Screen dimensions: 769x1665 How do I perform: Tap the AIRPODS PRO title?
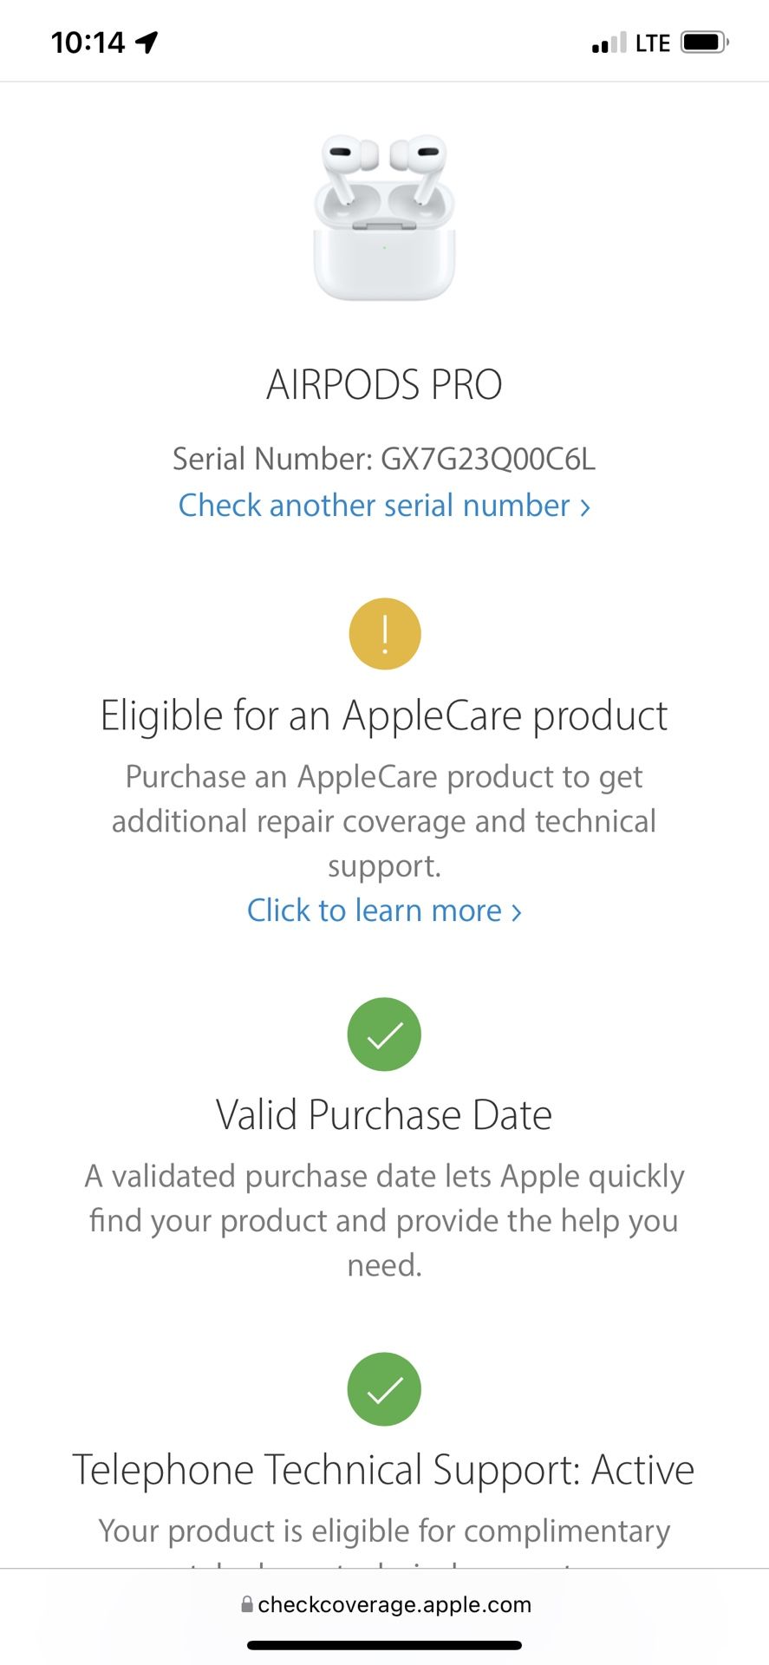[x=384, y=385]
